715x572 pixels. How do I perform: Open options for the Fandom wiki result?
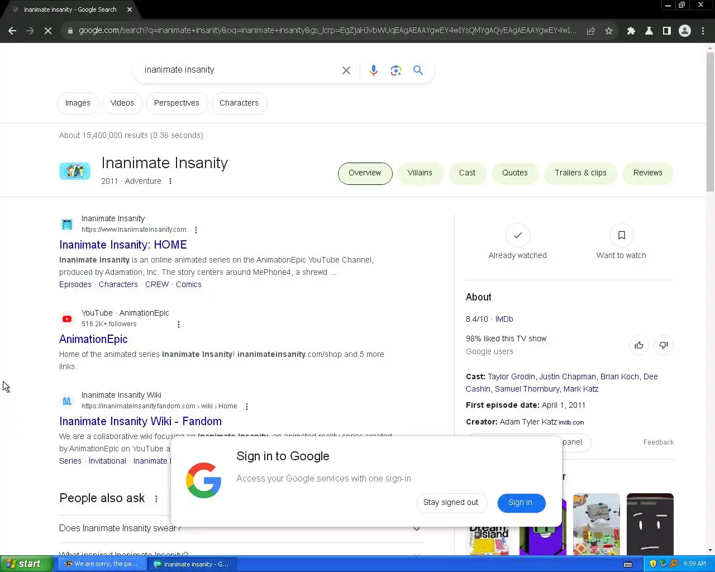tap(247, 407)
